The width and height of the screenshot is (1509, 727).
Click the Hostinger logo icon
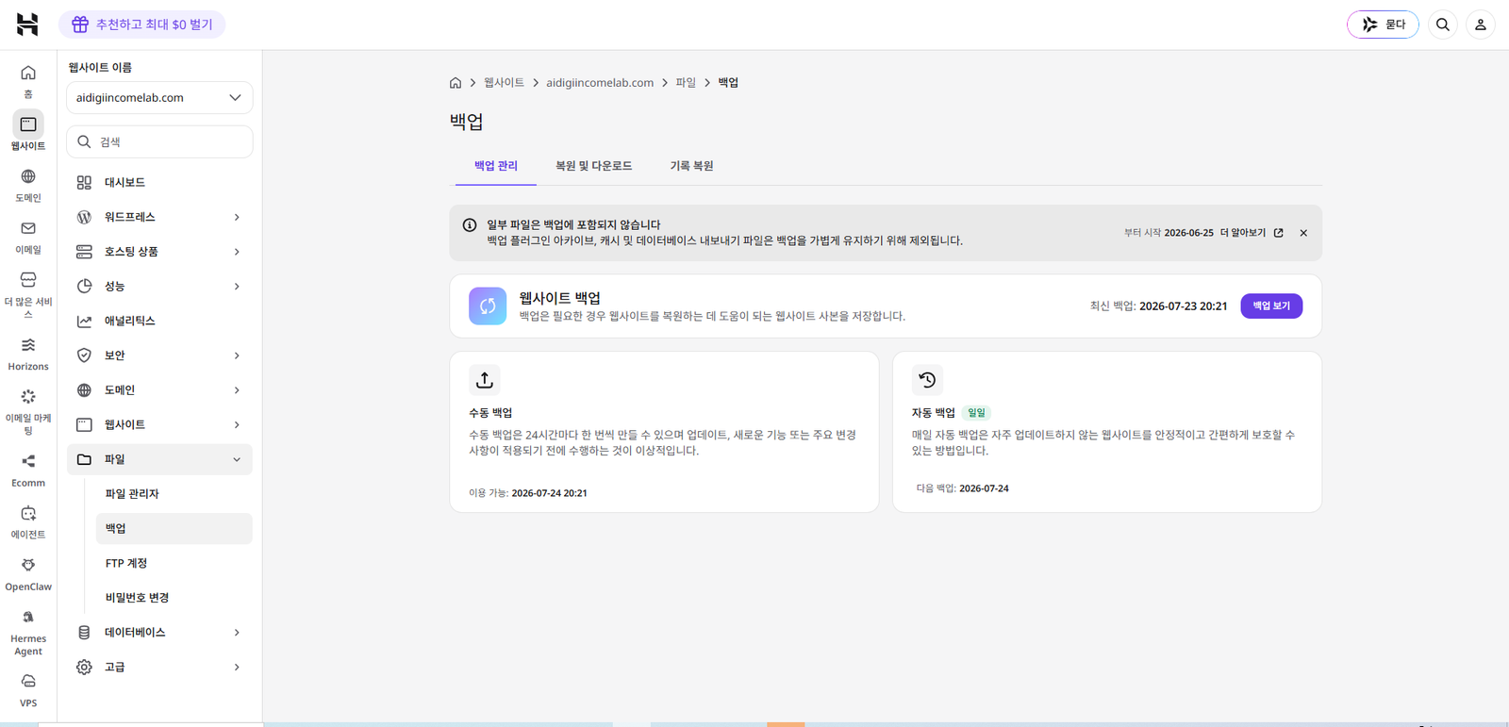click(x=27, y=25)
